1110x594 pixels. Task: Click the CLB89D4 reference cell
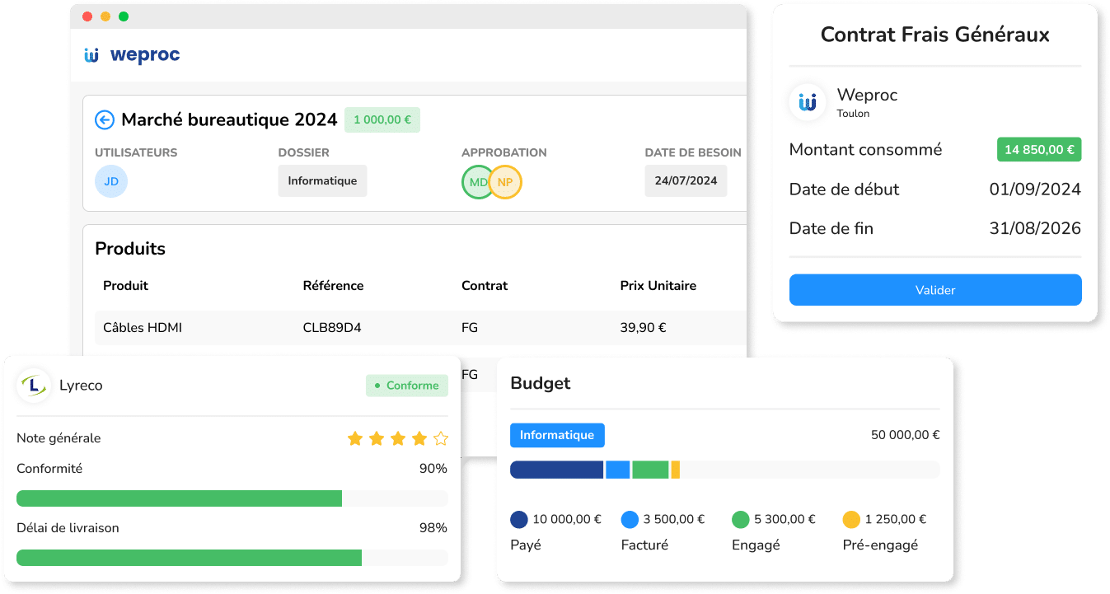coord(332,328)
